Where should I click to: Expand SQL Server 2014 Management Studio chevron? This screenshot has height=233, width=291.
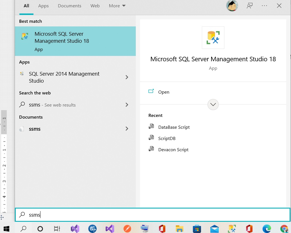point(127,77)
